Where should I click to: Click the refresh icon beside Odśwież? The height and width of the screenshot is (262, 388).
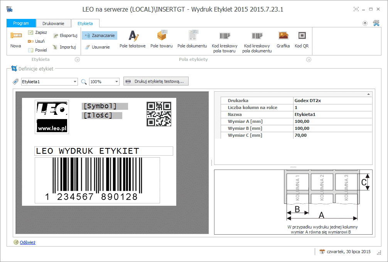pos(16,242)
